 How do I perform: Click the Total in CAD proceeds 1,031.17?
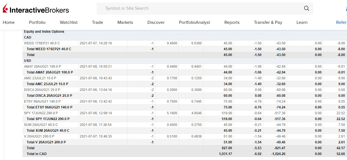pos(225,154)
